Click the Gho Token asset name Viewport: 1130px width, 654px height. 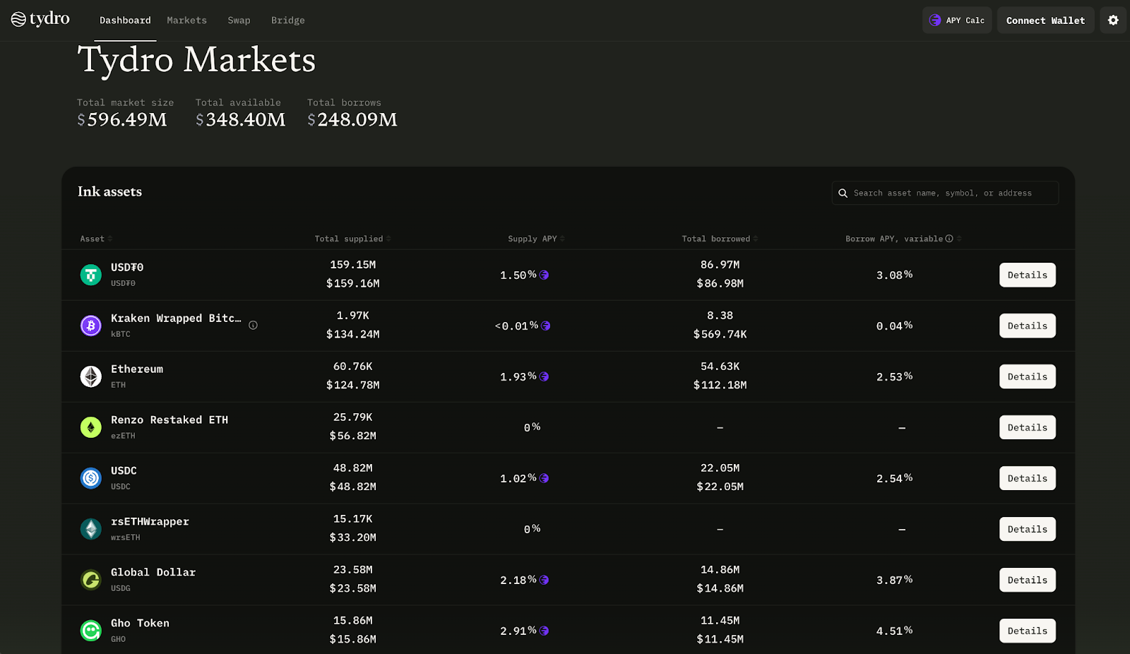[140, 623]
